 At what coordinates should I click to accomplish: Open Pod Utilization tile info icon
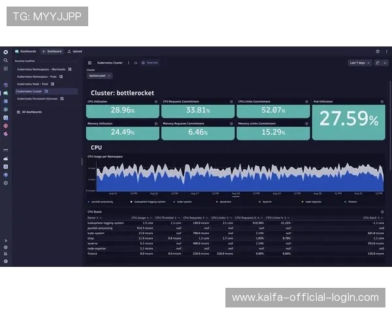pos(382,101)
